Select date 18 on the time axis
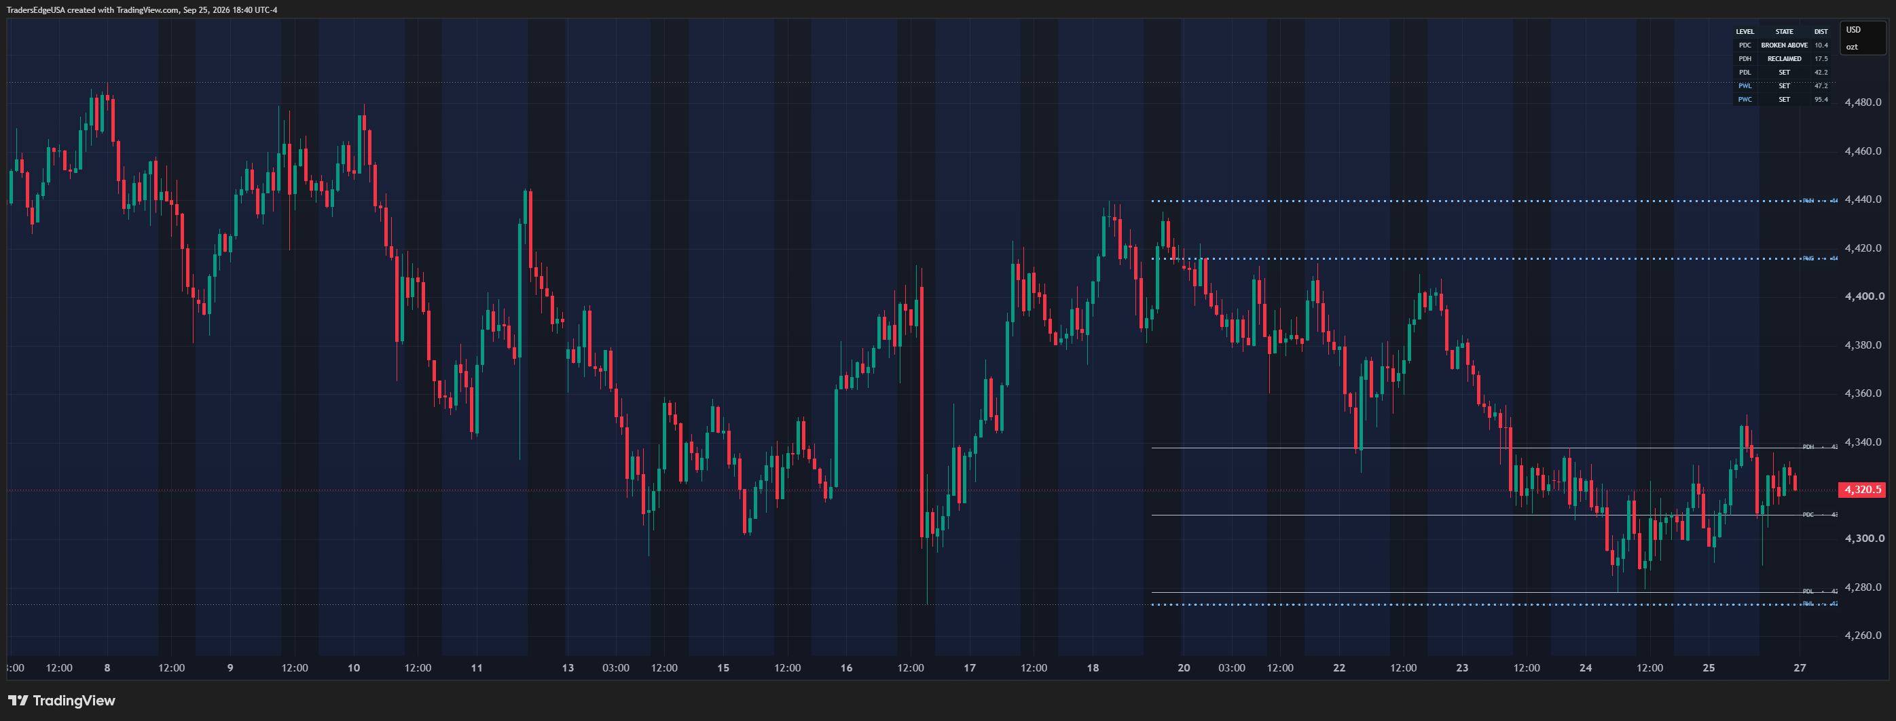1896x721 pixels. pyautogui.click(x=1093, y=668)
